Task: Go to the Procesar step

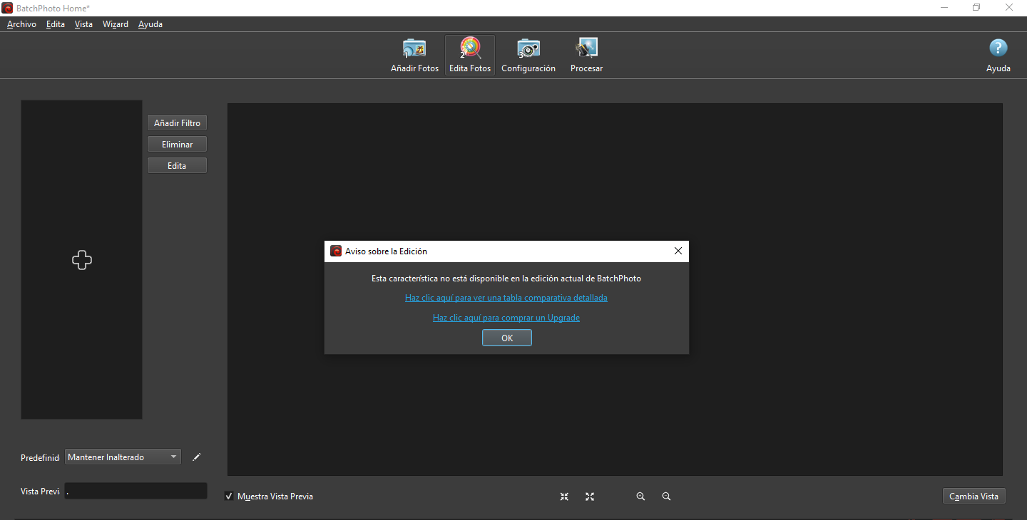Action: (x=586, y=56)
